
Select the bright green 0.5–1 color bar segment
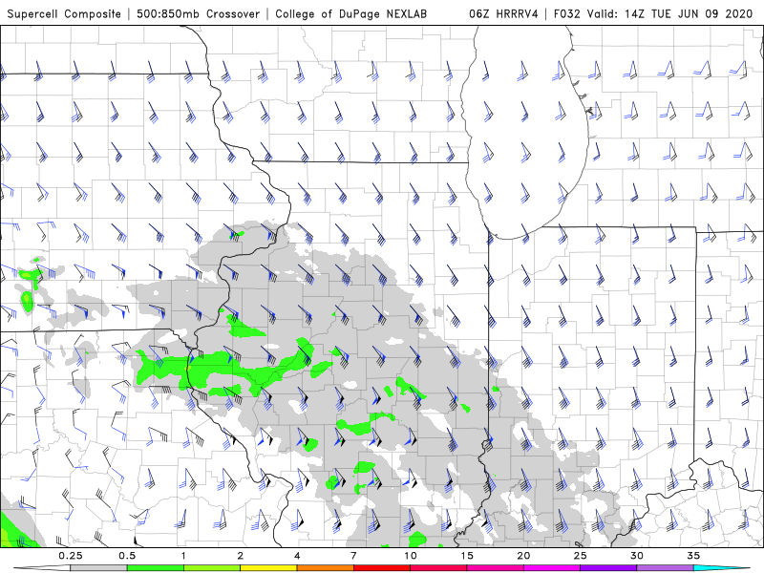click(155, 568)
